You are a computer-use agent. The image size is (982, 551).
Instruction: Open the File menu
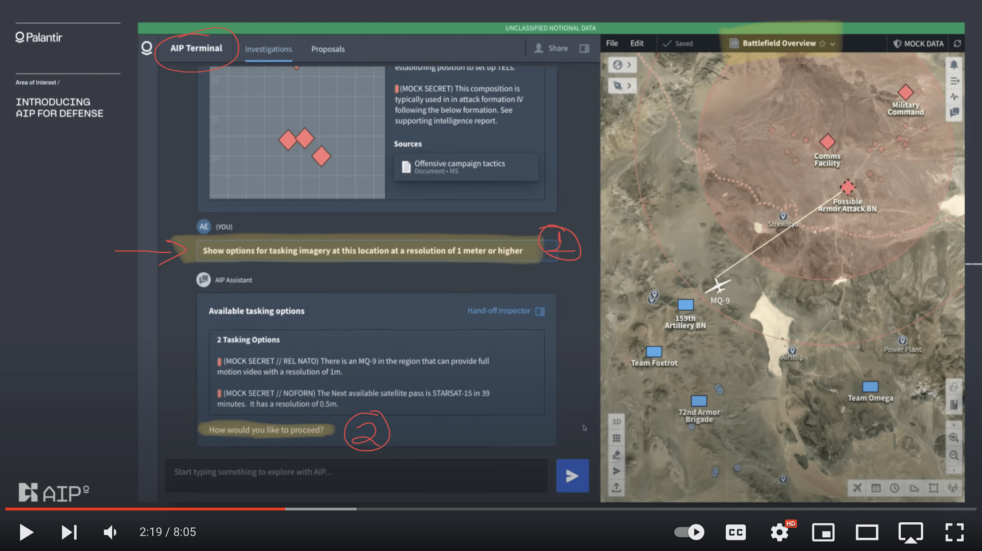tap(612, 43)
